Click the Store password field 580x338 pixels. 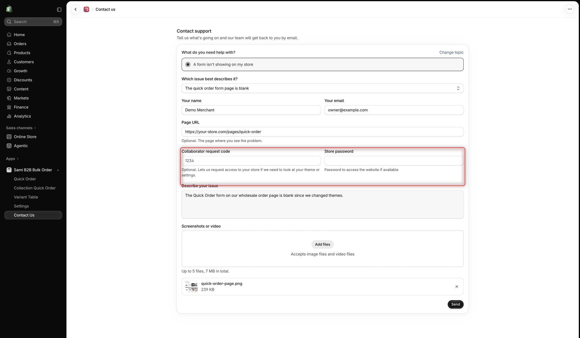click(394, 161)
